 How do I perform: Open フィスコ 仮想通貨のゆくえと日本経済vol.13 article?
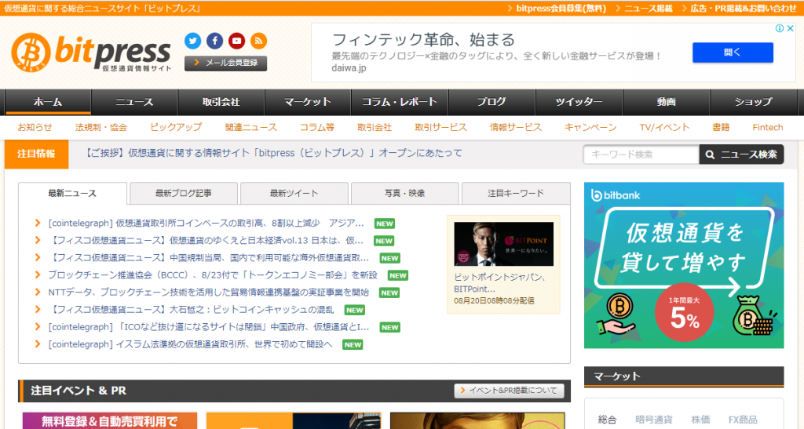point(206,241)
